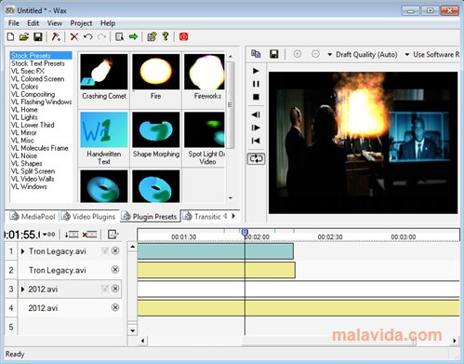Select the Crashing Comet preset thumbnail
464x364 pixels.
coord(104,72)
